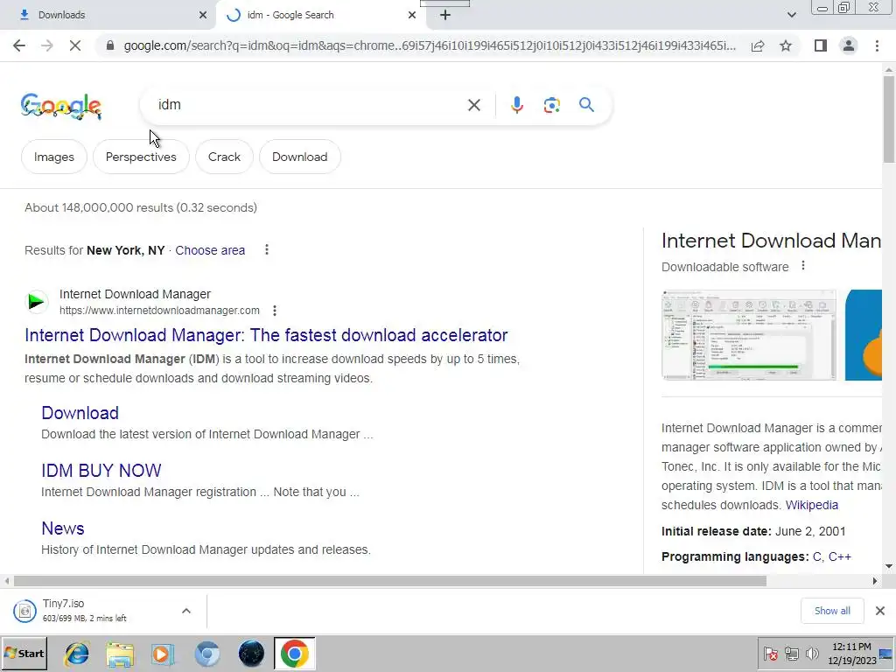Open Chrome in the taskbar
This screenshot has width=896, height=672.
tap(294, 653)
